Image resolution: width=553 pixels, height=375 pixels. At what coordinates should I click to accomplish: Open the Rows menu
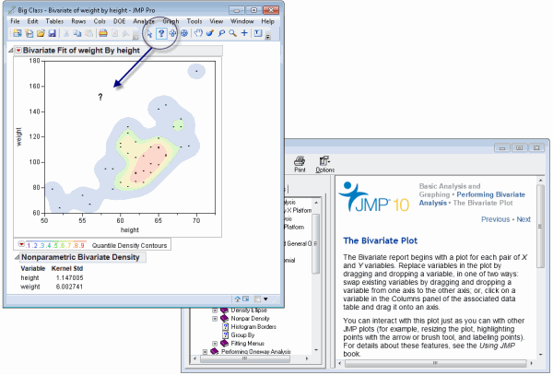pos(78,21)
